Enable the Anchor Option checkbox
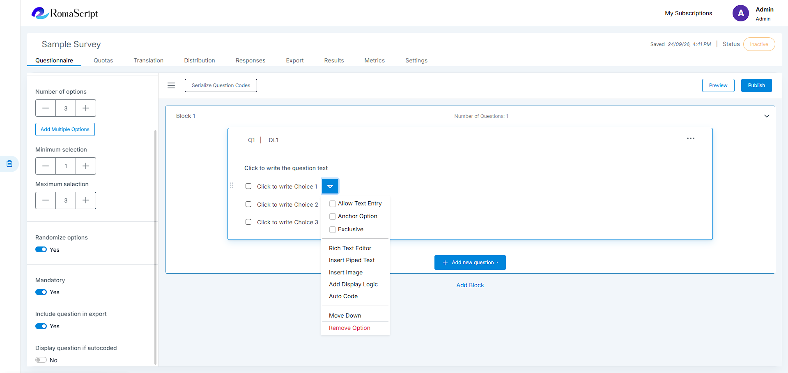Viewport: 788px width, 373px height. coord(333,216)
